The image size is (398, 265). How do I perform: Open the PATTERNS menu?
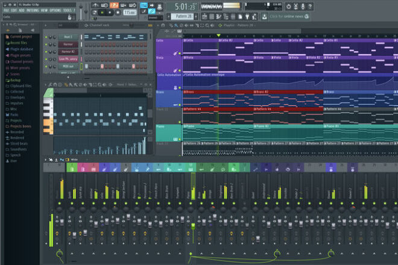point(33,10)
